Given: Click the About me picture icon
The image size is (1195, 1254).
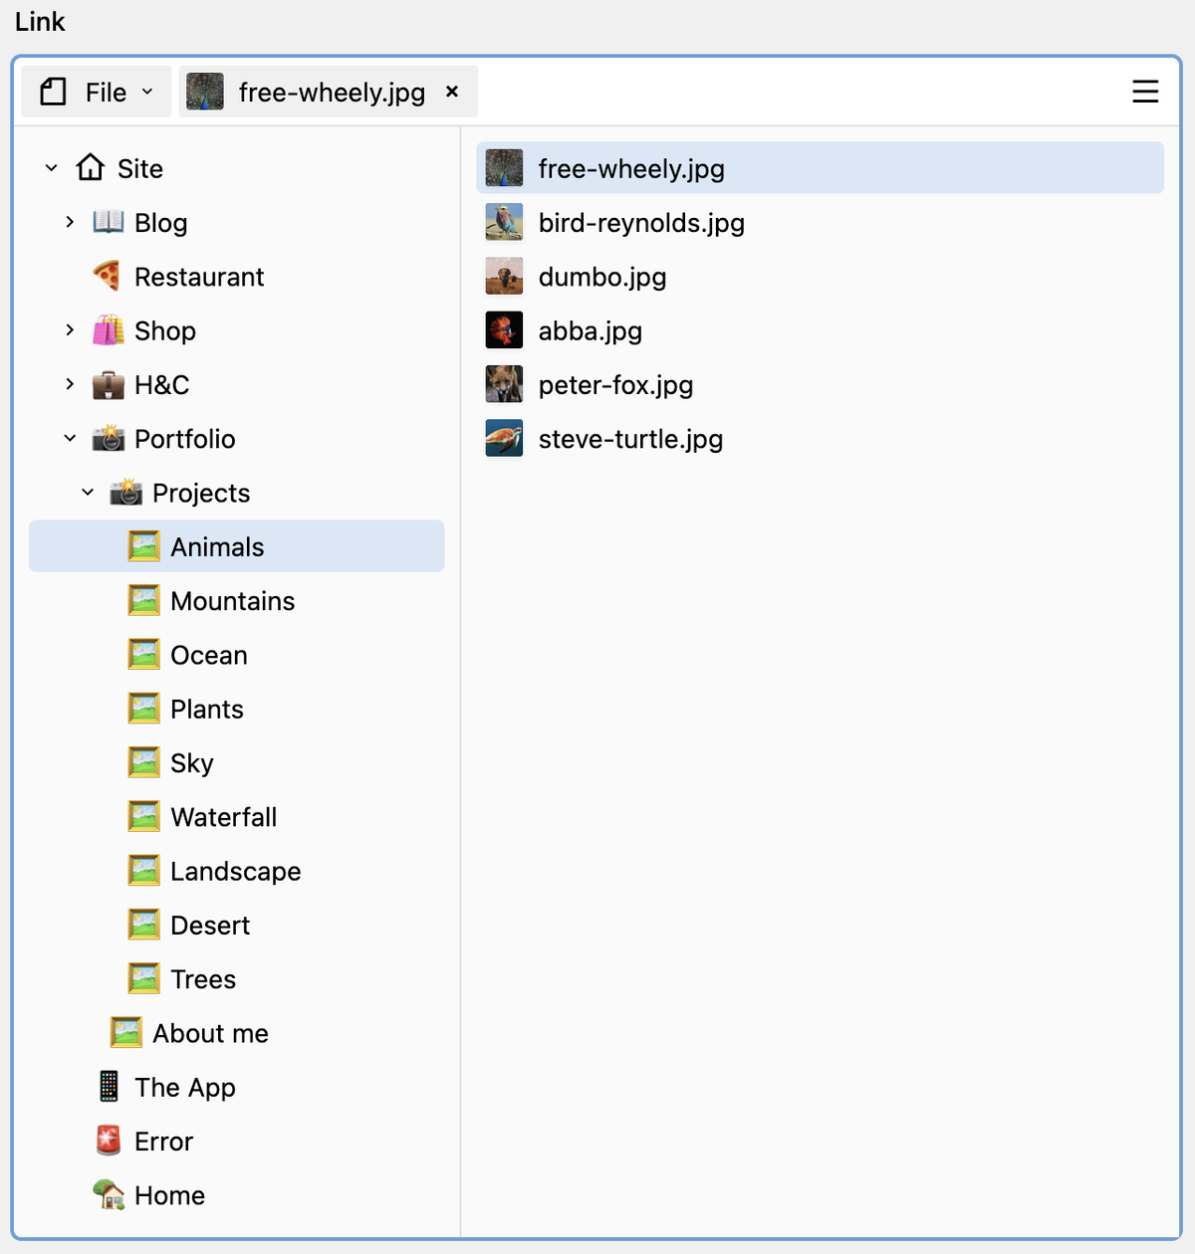Looking at the screenshot, I should [126, 1032].
